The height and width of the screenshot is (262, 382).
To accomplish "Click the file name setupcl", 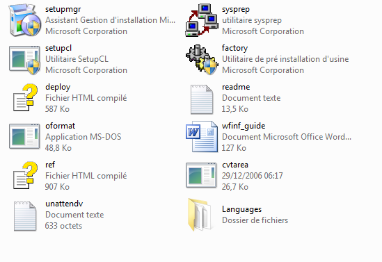I will click(58, 48).
